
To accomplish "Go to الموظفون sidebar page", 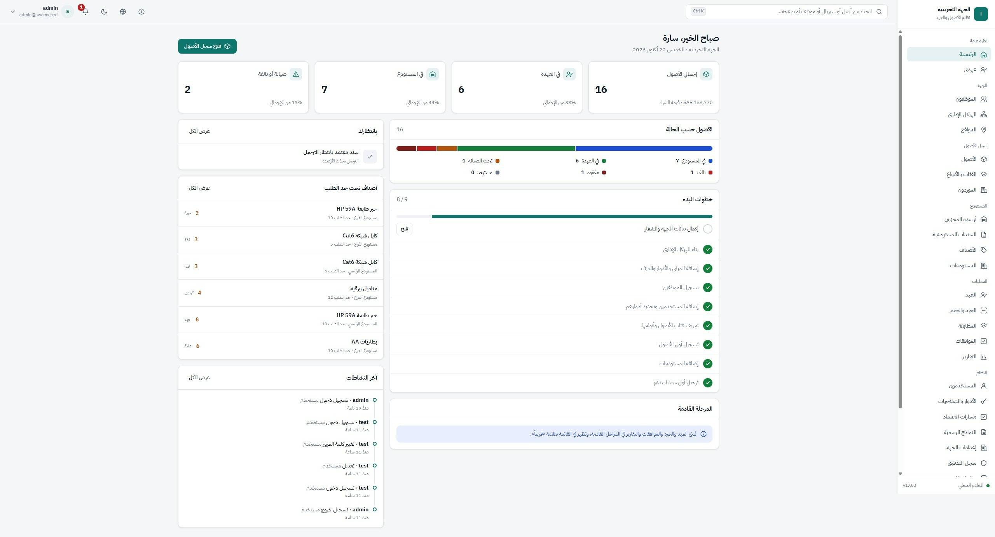I will click(x=949, y=99).
